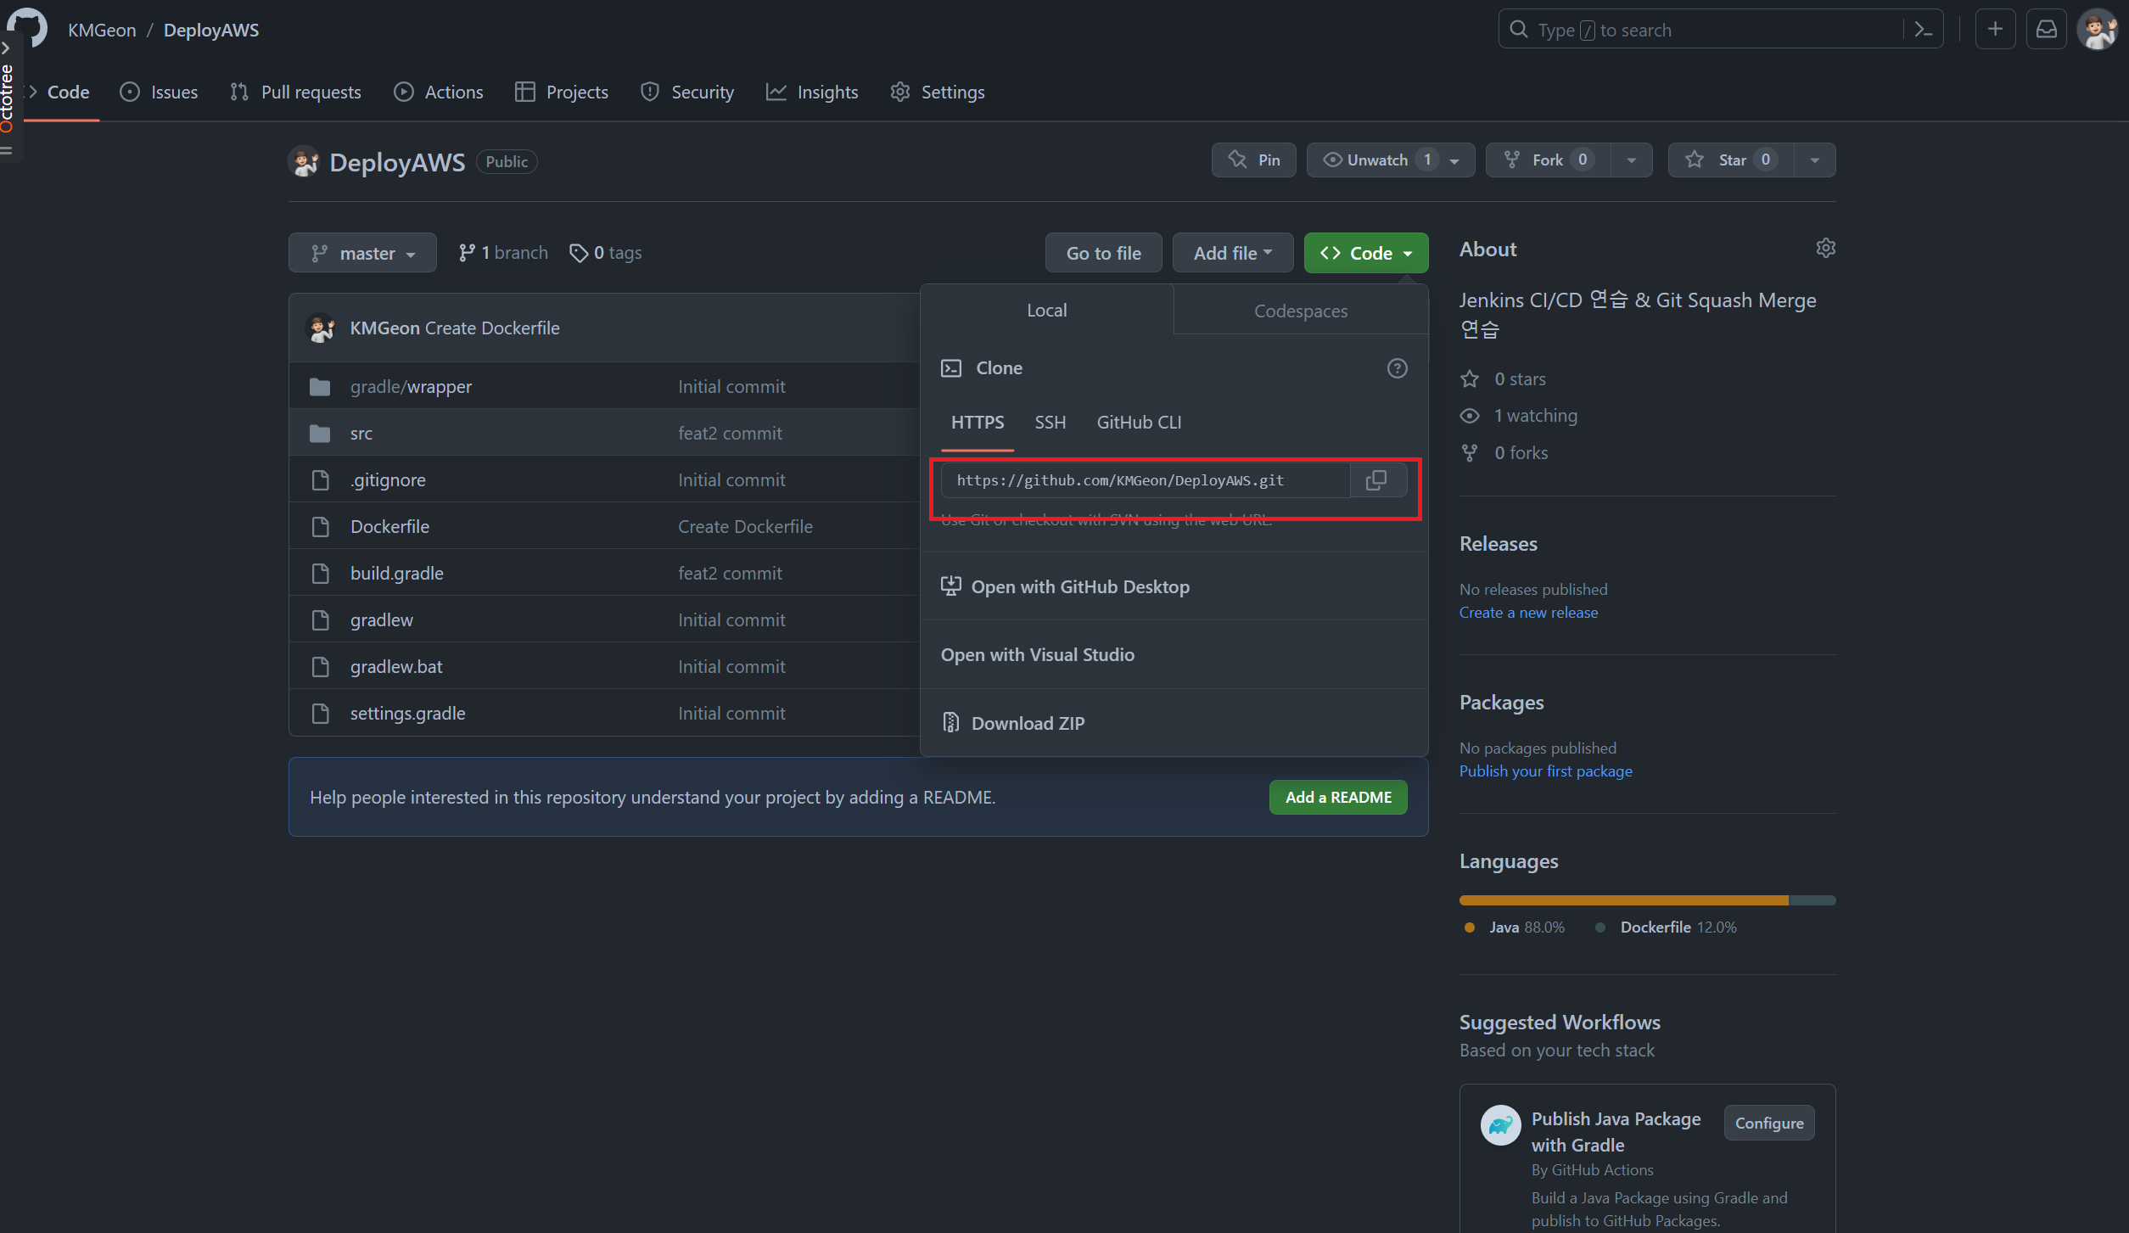Click the watching eye icon in About
The height and width of the screenshot is (1233, 2129).
(1470, 416)
